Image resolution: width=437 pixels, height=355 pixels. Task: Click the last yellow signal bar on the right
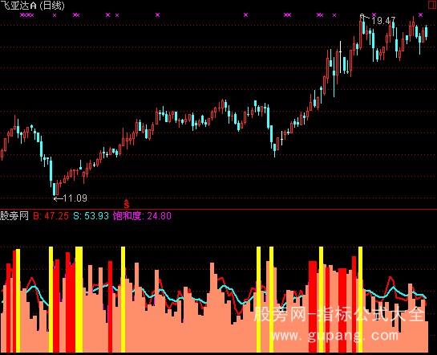[360, 300]
